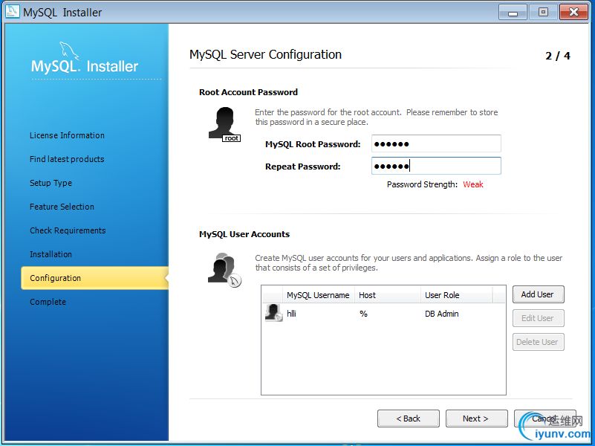The width and height of the screenshot is (595, 446).
Task: Click the Delete User button
Action: 538,342
